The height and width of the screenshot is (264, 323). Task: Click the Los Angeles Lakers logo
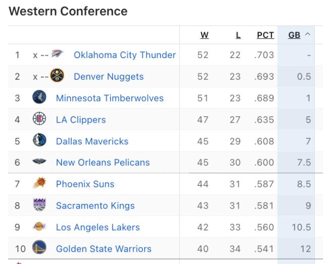click(x=39, y=227)
